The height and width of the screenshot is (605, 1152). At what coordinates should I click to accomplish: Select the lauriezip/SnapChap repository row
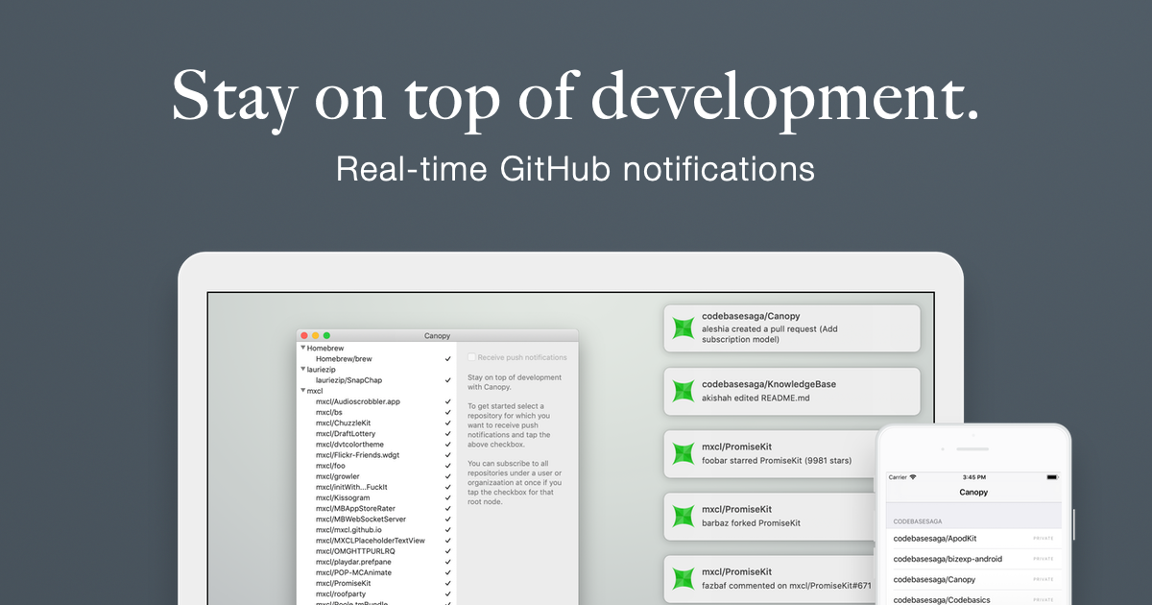click(x=376, y=380)
